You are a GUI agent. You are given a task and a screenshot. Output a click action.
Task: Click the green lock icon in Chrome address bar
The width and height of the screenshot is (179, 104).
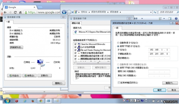(26, 12)
